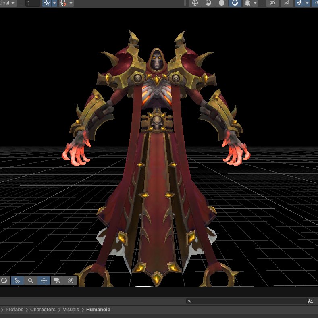Open the increment snapping options dropdown arrow
318x318 pixels.
pyautogui.click(x=71, y=3)
